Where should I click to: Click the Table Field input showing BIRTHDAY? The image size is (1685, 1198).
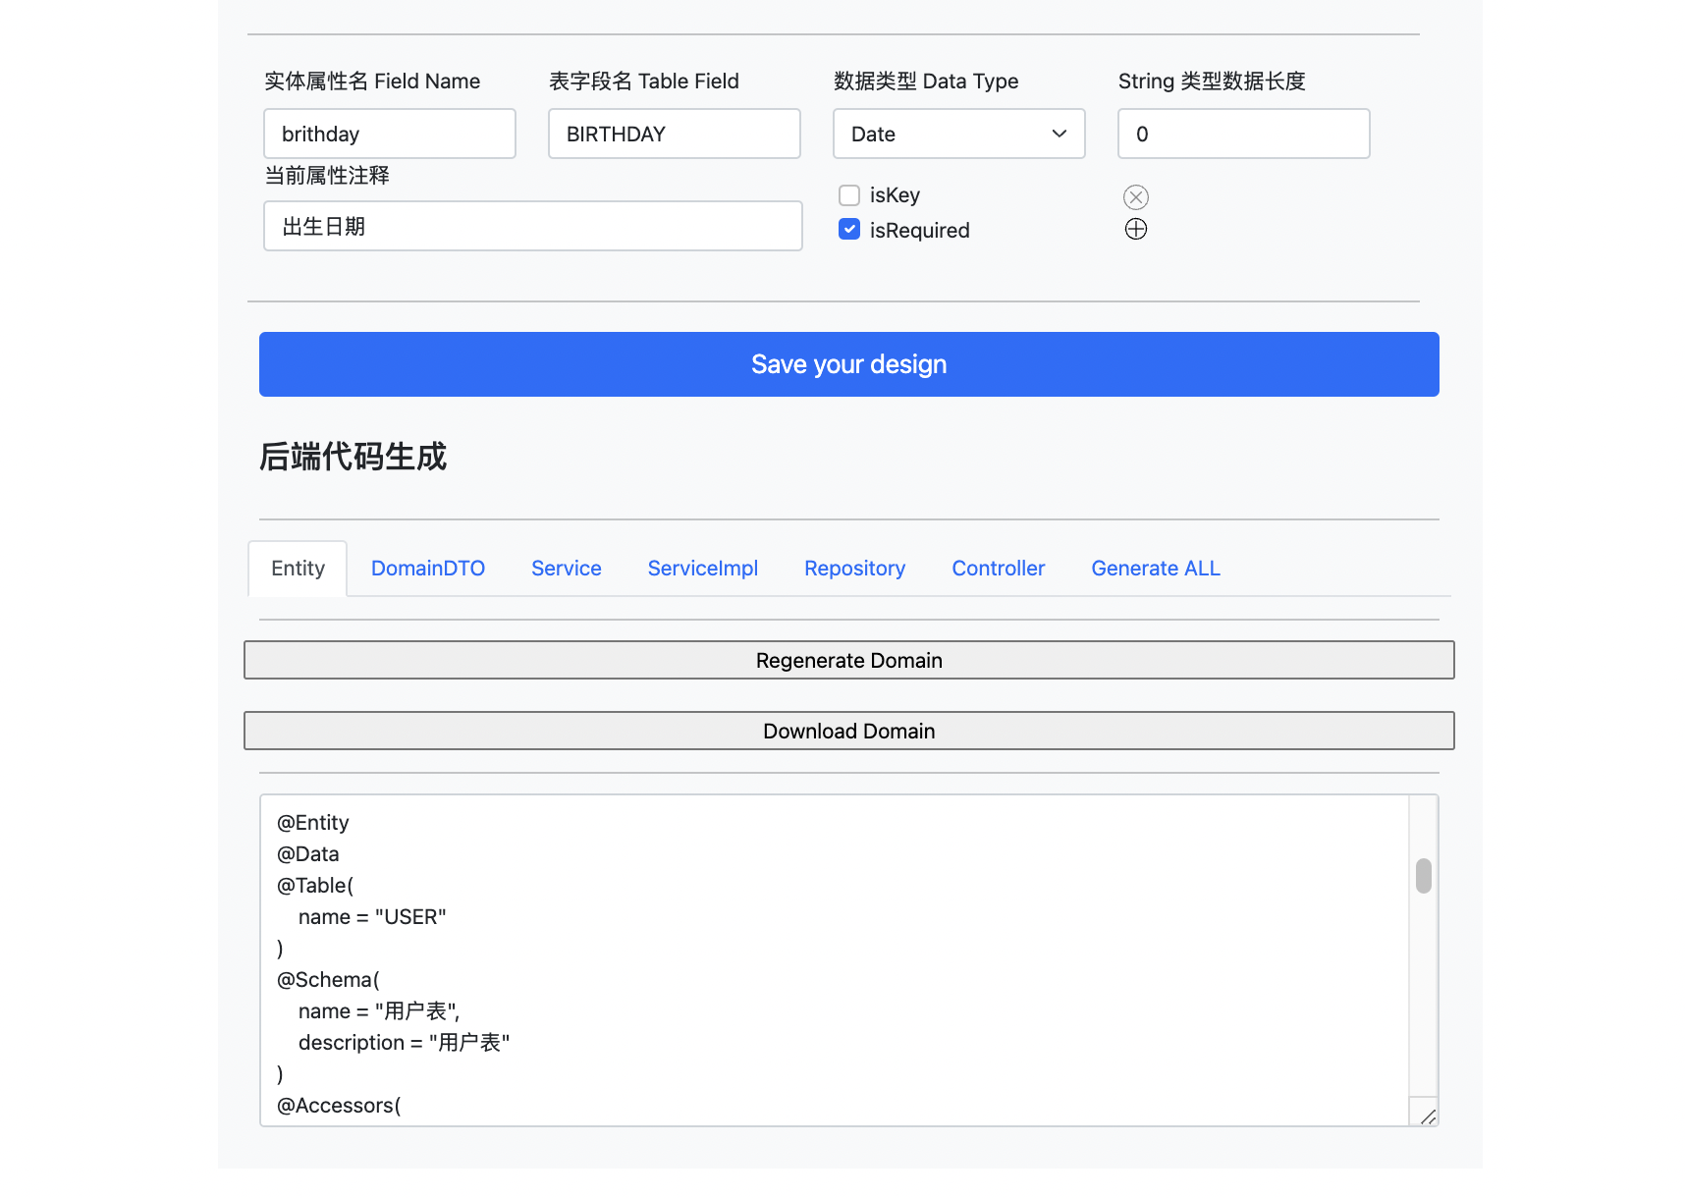674,134
